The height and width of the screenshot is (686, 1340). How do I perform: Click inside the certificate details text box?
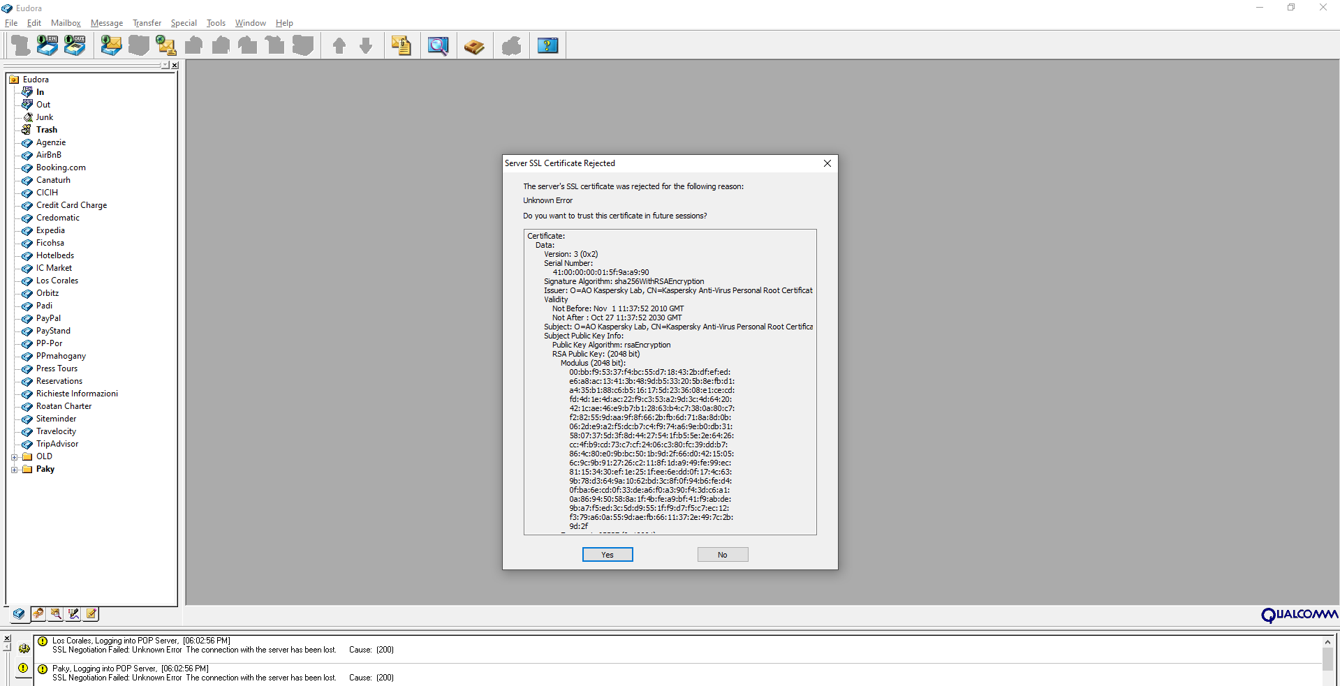670,382
